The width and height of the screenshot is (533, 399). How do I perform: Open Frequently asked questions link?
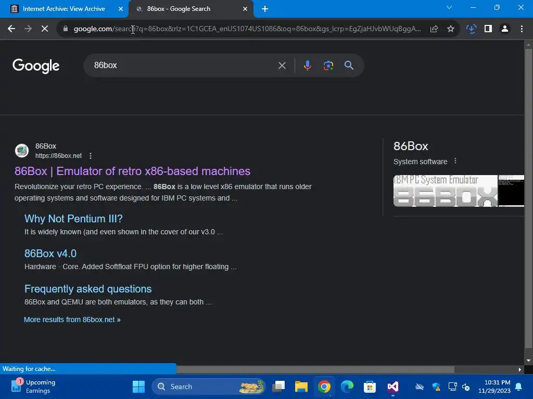click(x=87, y=289)
